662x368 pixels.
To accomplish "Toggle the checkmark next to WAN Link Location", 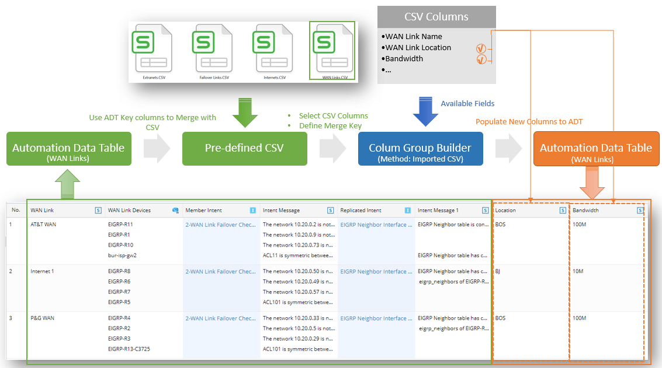I will [481, 48].
